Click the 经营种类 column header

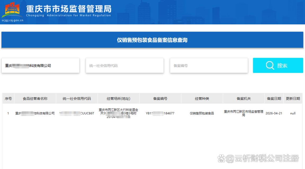pos(202,99)
